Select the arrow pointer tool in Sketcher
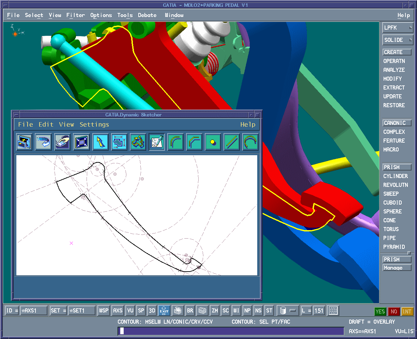 [101, 142]
